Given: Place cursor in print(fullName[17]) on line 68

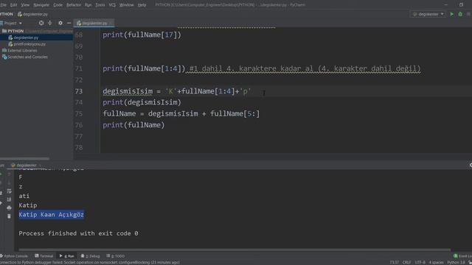Looking at the screenshot, I should 142,35.
